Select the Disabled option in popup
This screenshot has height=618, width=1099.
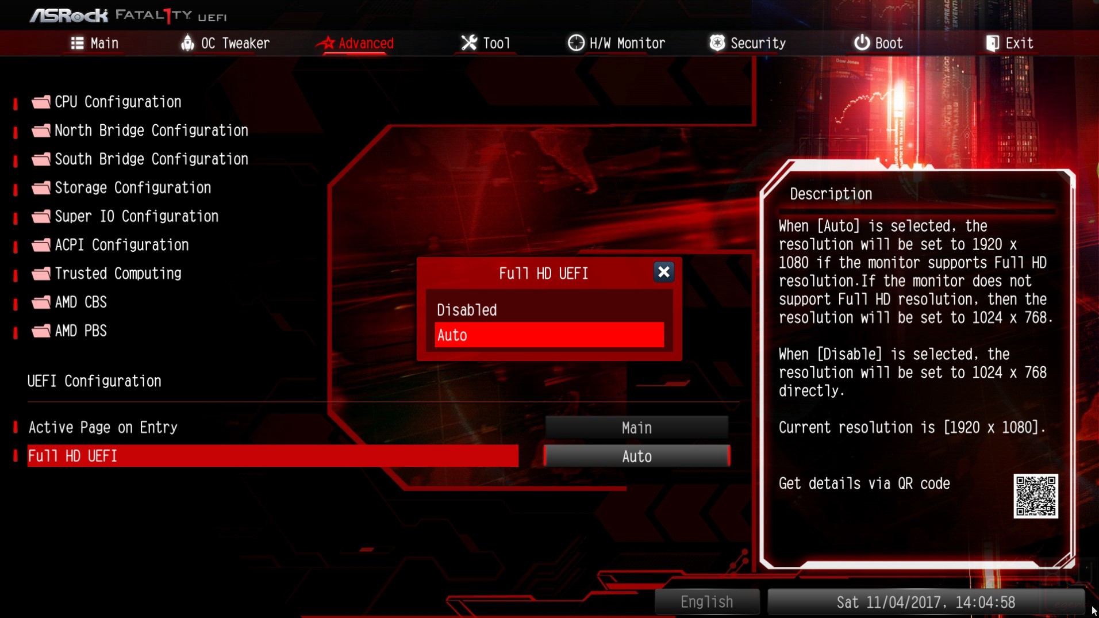(549, 310)
